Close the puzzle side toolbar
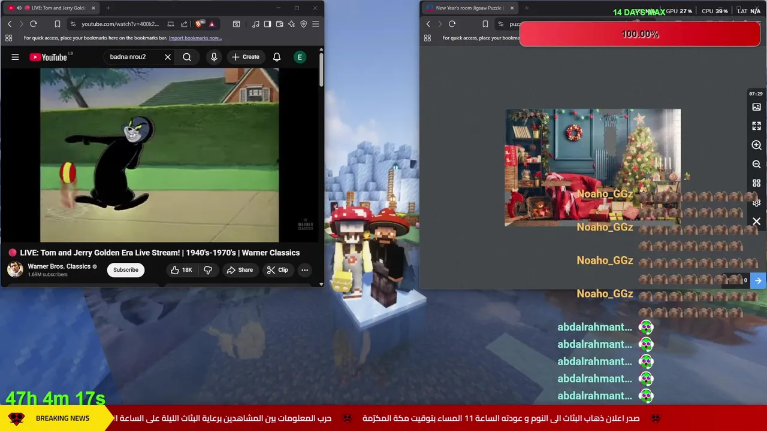The height and width of the screenshot is (431, 767). click(x=756, y=221)
